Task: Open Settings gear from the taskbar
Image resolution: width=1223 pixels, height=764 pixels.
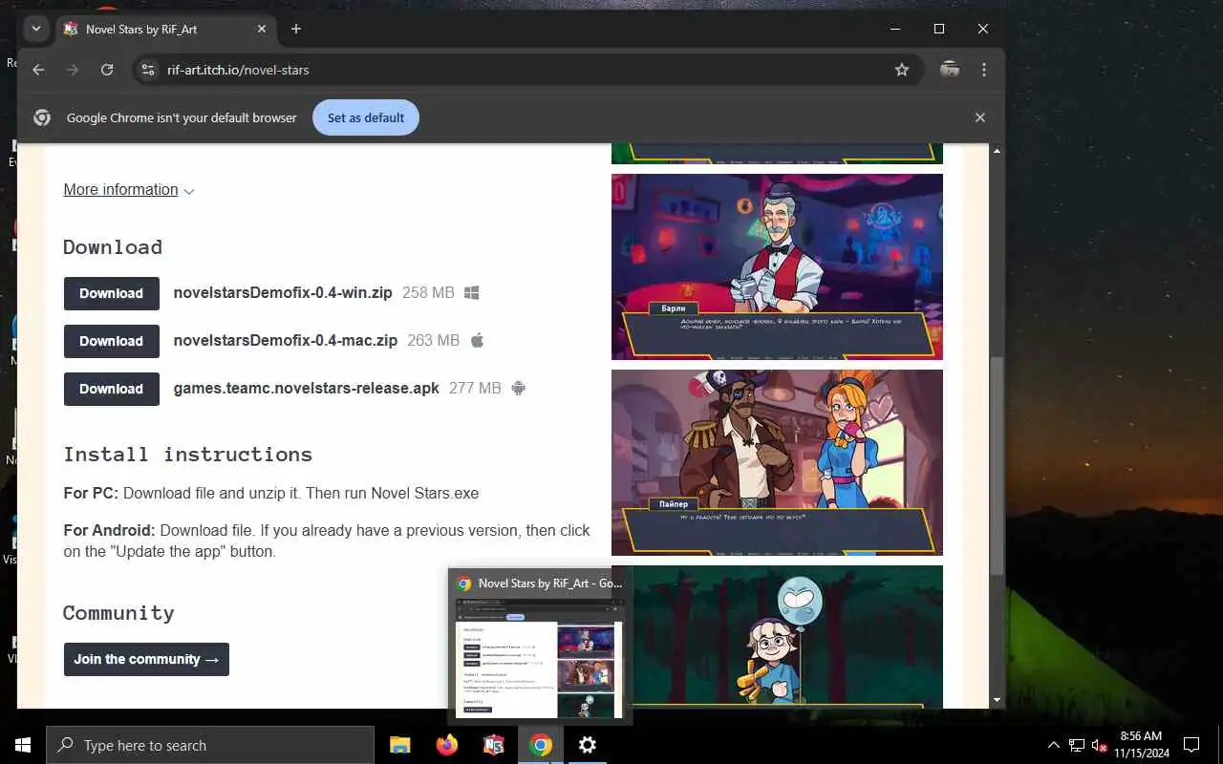Action: pyautogui.click(x=588, y=745)
